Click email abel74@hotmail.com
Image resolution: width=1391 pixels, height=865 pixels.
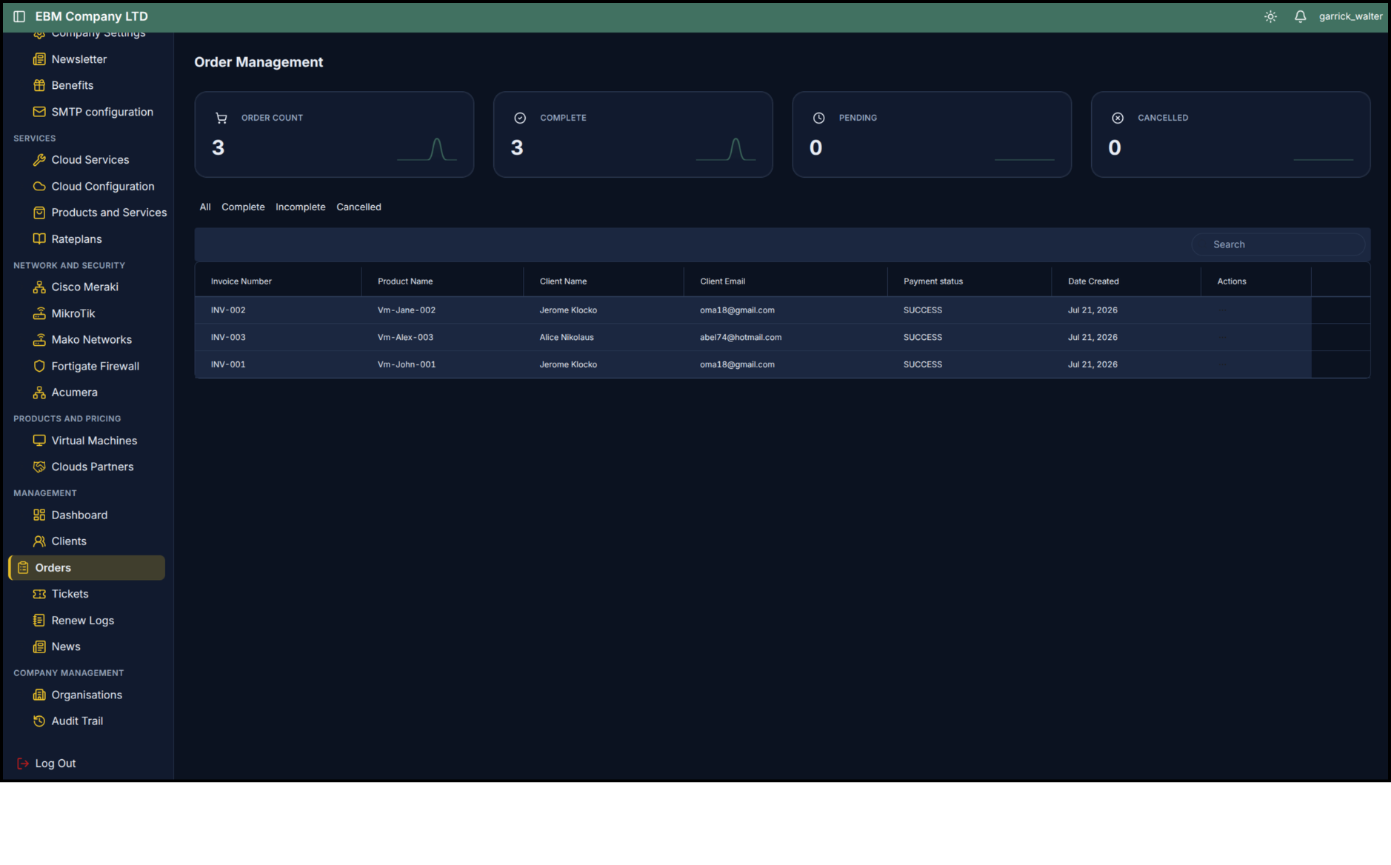pos(741,338)
